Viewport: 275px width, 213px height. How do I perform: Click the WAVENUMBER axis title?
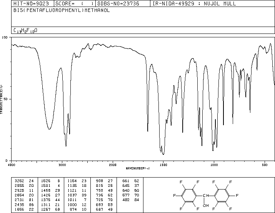(138, 168)
